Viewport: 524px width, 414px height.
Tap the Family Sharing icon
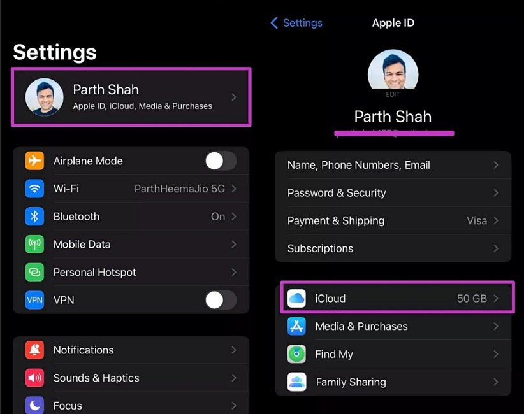click(297, 382)
